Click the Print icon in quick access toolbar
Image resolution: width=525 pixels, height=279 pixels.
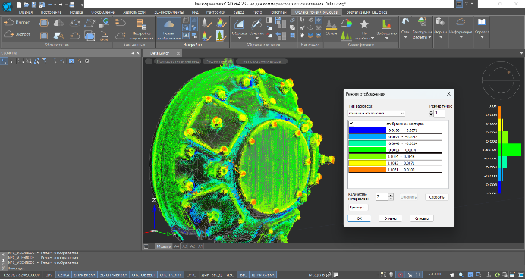point(71,5)
